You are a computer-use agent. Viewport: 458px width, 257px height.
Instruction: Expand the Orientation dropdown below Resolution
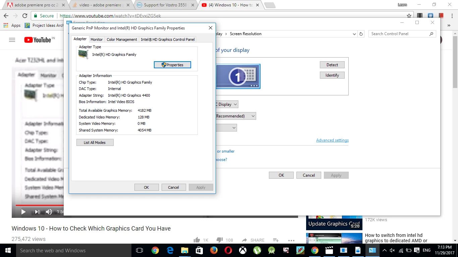tap(226, 128)
